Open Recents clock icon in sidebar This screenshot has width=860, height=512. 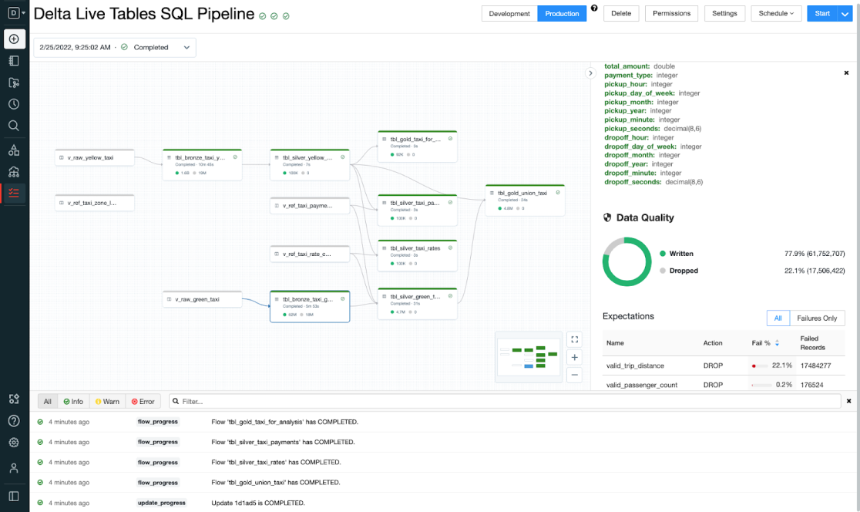[14, 104]
